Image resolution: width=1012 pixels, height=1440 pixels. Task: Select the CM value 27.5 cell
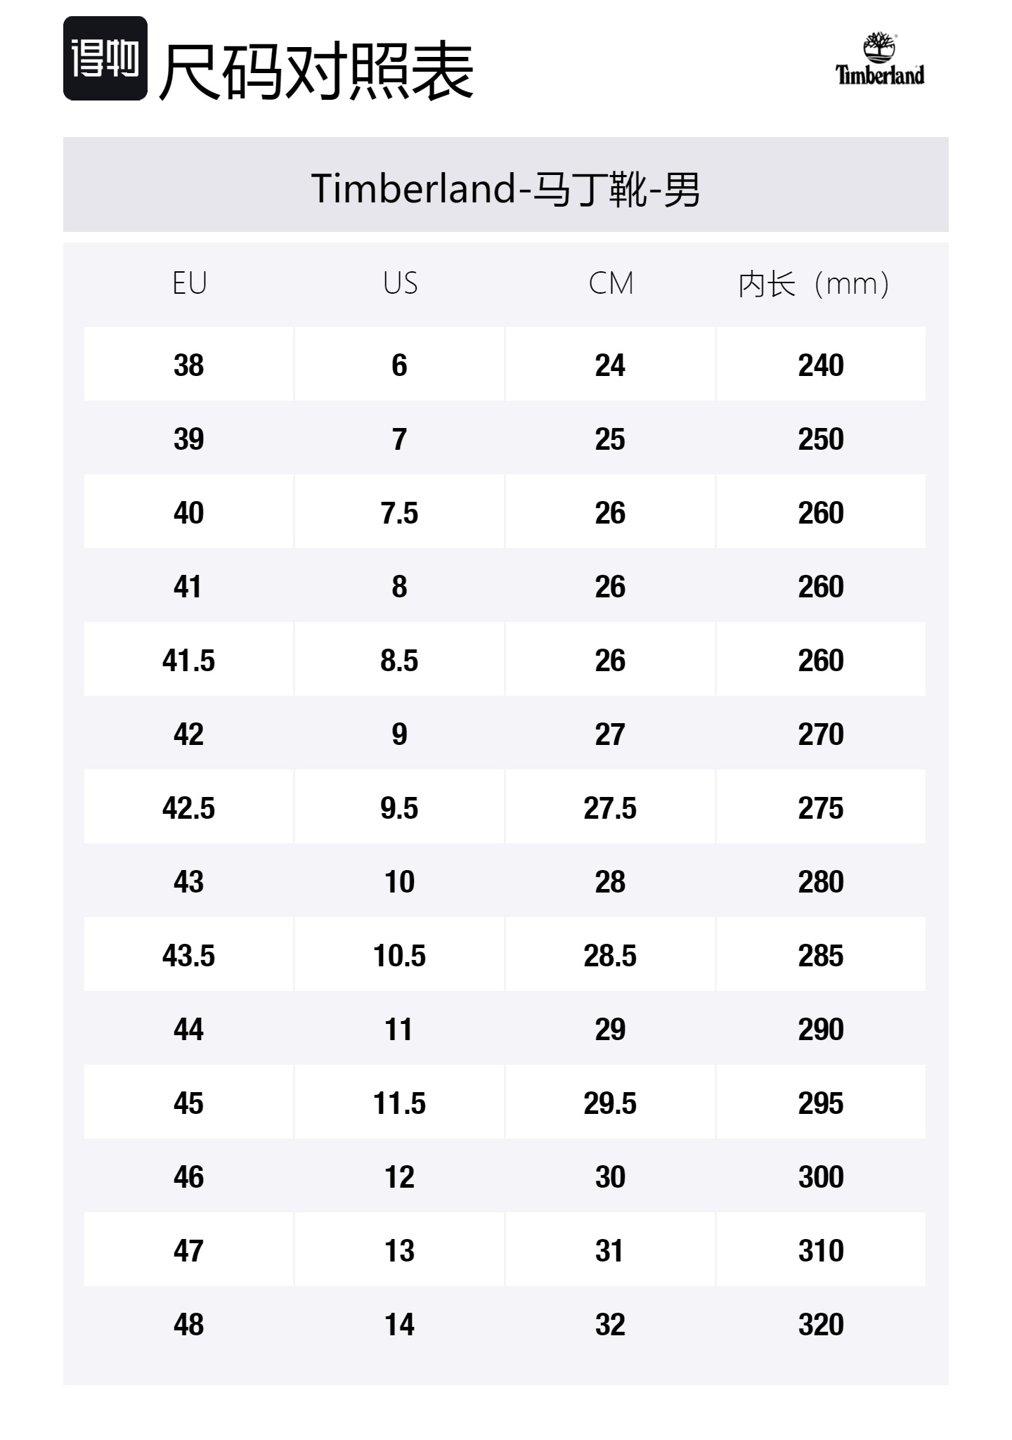point(610,808)
